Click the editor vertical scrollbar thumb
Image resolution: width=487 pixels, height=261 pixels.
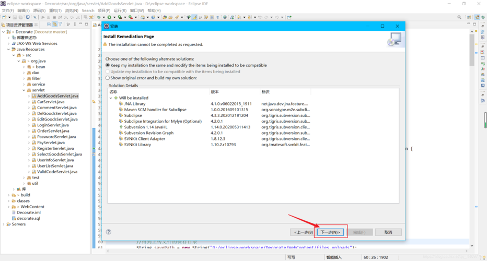[x=472, y=50]
